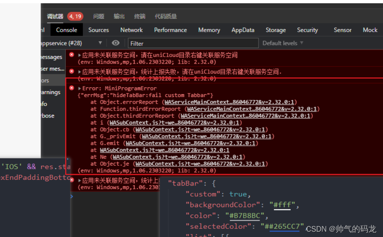Open the Memory panel

[209, 30]
